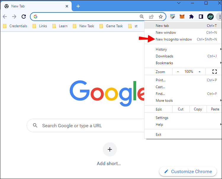This screenshot has height=179, width=222.
Task: Toggle the side panel icon
Action: tap(201, 17)
